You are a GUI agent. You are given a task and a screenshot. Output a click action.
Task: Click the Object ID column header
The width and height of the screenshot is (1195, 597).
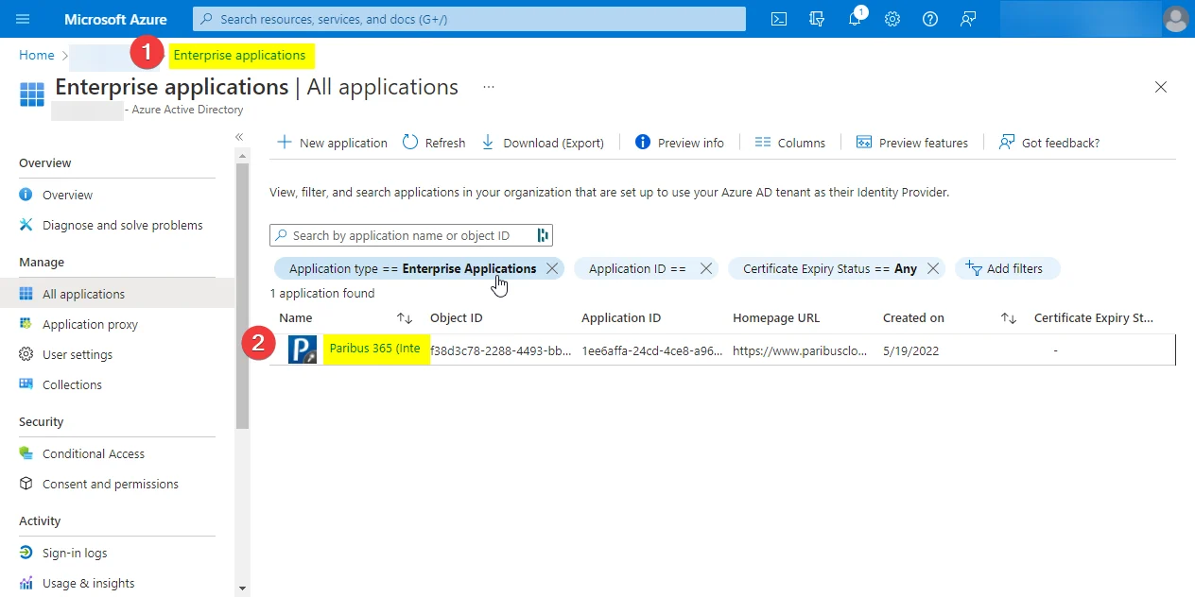pyautogui.click(x=457, y=318)
